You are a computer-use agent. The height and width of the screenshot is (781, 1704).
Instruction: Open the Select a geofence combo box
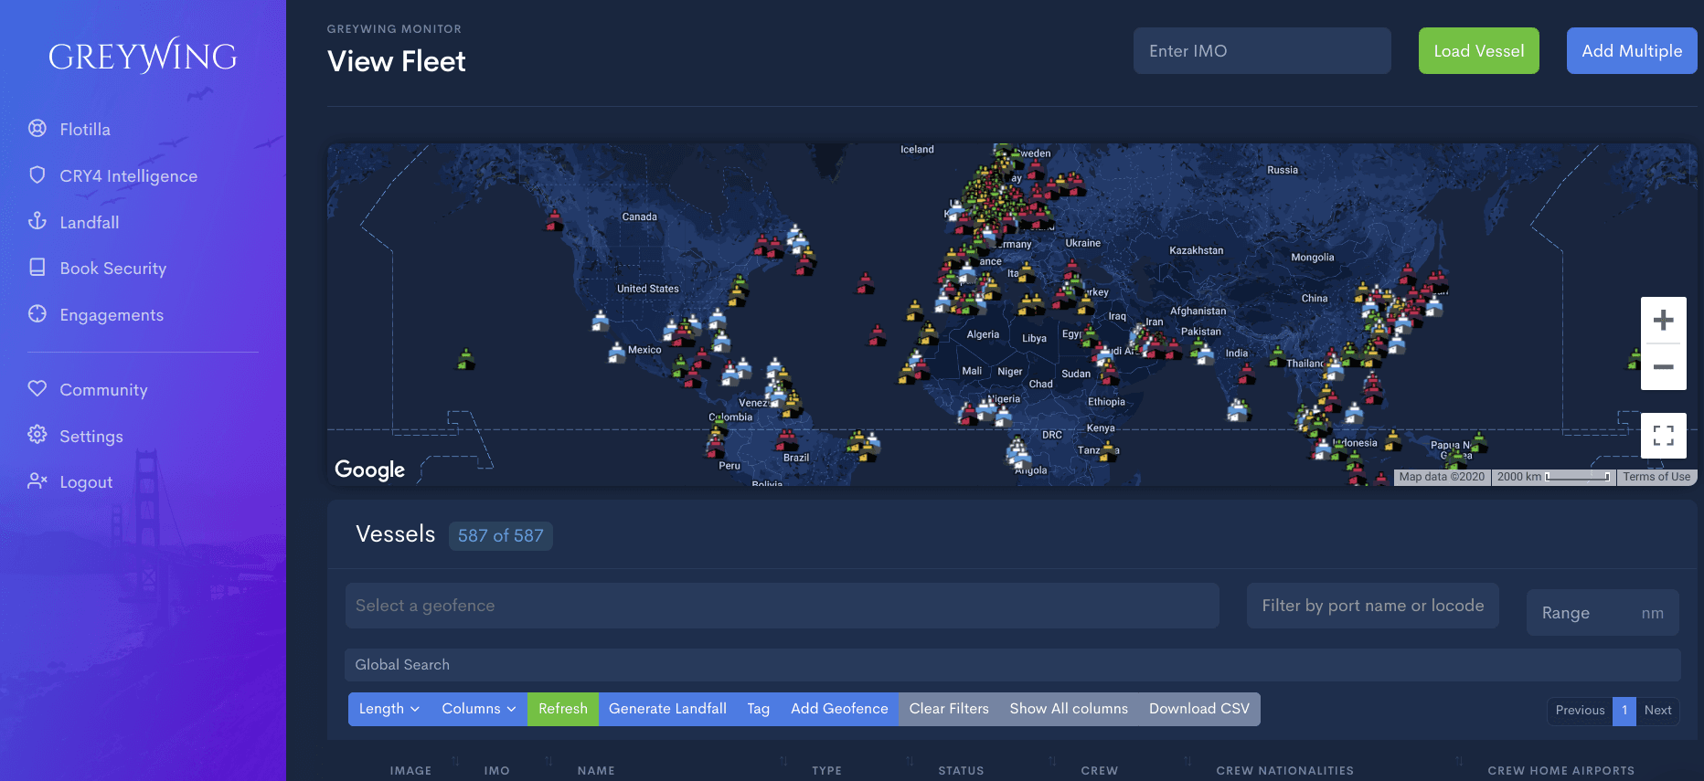pyautogui.click(x=782, y=606)
